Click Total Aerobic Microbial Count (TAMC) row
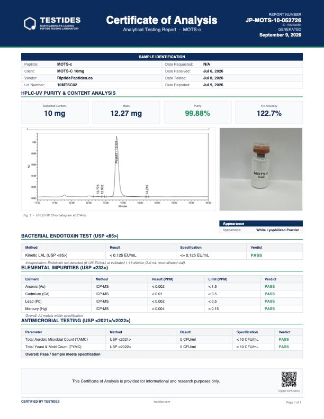Viewport: 324px width, 419px height. [161, 339]
